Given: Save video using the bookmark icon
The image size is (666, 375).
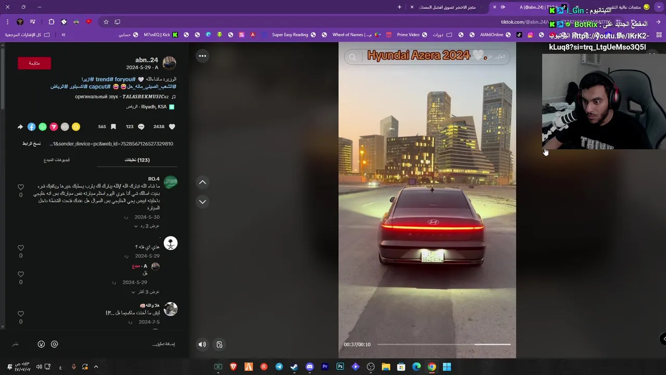Looking at the screenshot, I should (113, 127).
